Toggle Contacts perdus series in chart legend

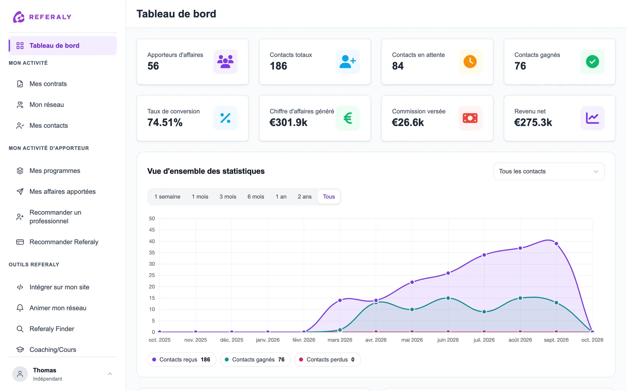[327, 360]
